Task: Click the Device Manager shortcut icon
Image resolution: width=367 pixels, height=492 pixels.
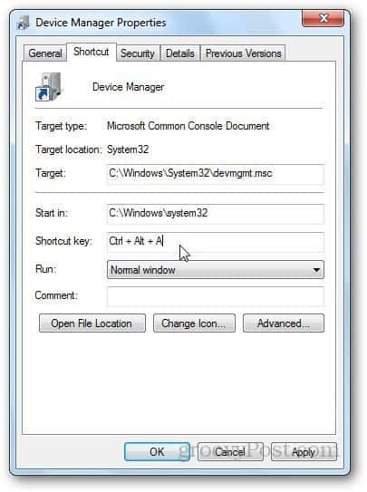Action: pos(49,87)
